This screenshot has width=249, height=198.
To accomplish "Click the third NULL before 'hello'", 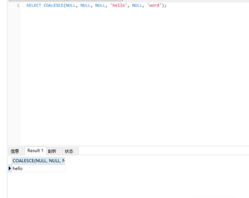I will (100, 5).
